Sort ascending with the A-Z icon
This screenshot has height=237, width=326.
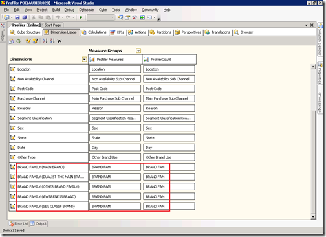(45, 41)
